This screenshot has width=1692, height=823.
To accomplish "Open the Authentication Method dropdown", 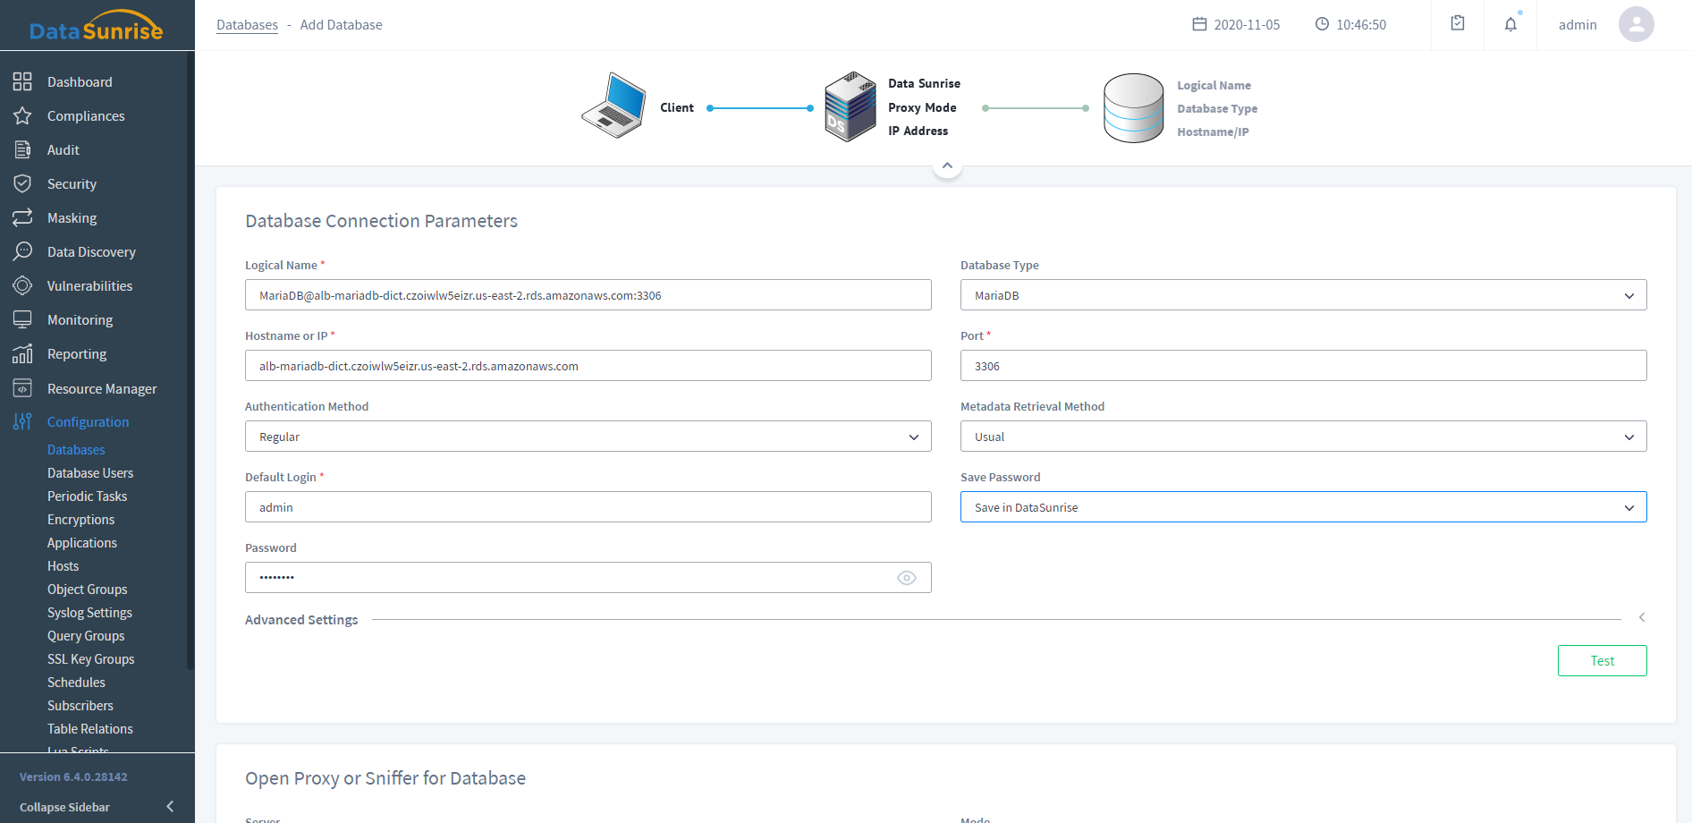I will [x=588, y=437].
